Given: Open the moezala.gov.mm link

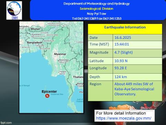Looking at the screenshot, I should click(x=123, y=118).
